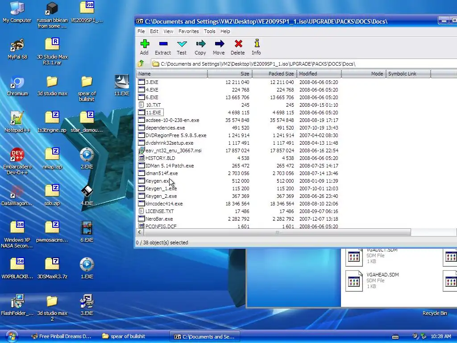The height and width of the screenshot is (343, 457).
Task: Select 11.EXE desktop icon
Action: 121,86
